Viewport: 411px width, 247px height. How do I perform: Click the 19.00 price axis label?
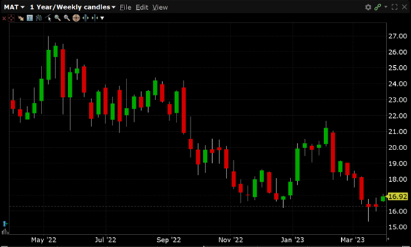click(398, 163)
